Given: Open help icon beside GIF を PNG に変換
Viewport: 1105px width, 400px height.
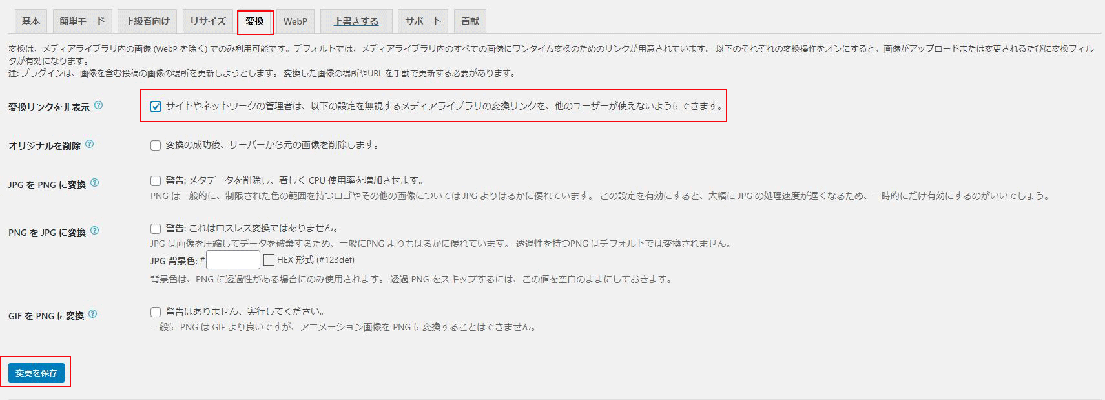Looking at the screenshot, I should [x=93, y=314].
